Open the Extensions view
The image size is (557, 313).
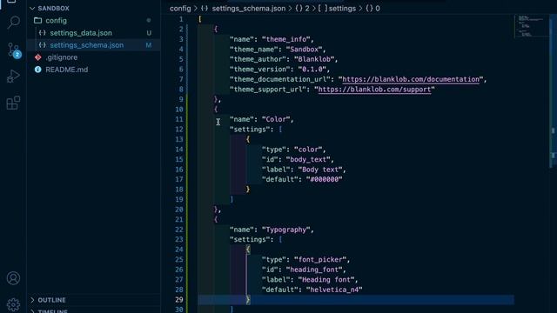tap(13, 103)
